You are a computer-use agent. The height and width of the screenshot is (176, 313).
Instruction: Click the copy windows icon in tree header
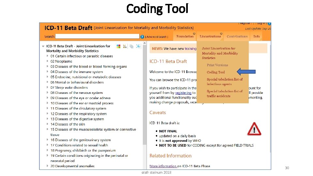pyautogui.click(x=131, y=46)
